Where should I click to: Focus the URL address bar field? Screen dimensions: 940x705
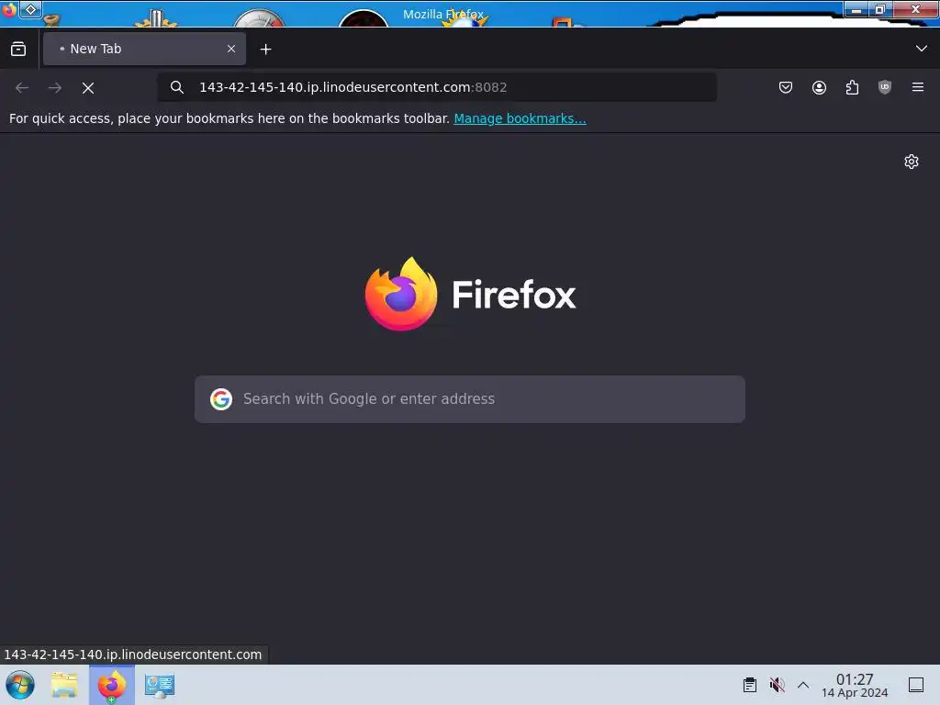click(x=437, y=87)
